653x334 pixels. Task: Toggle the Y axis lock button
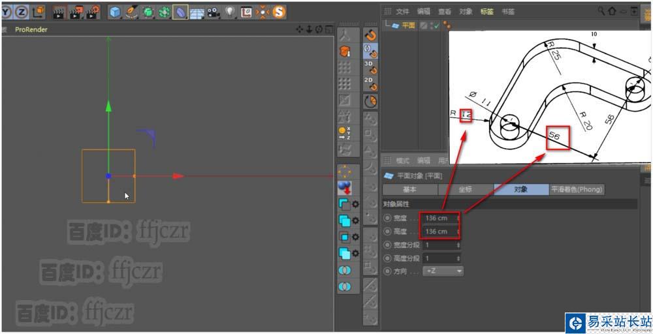[6, 12]
